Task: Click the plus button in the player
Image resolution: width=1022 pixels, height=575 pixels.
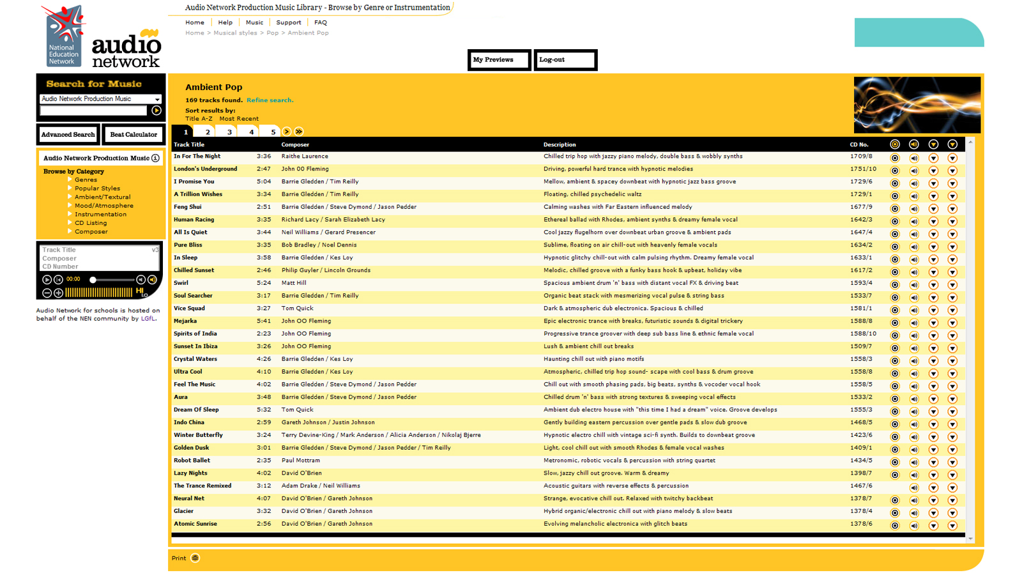Action: [x=58, y=293]
